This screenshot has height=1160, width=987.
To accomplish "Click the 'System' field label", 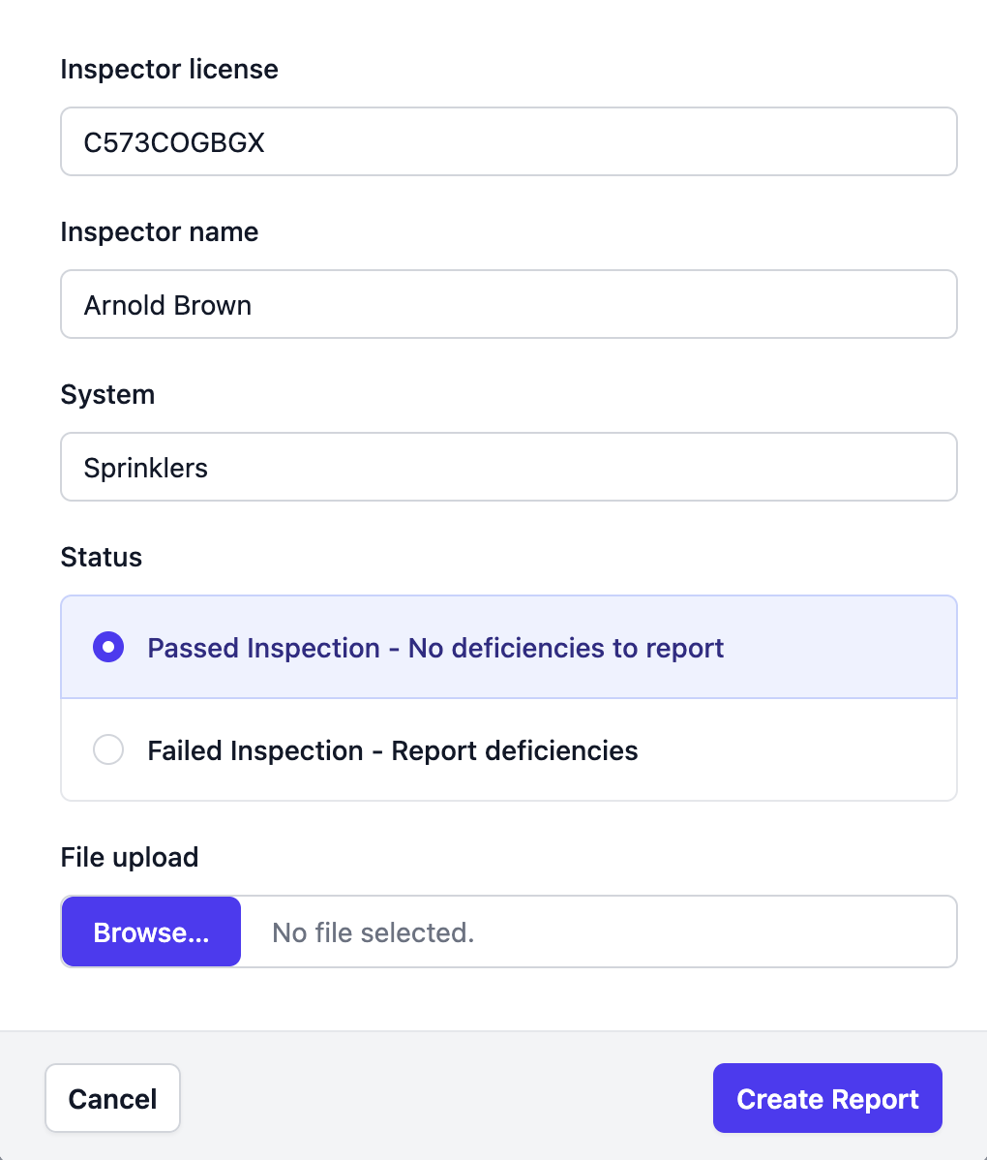I will point(107,395).
